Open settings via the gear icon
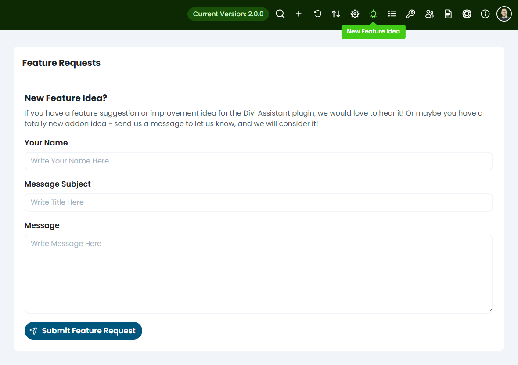518x365 pixels. pos(355,14)
